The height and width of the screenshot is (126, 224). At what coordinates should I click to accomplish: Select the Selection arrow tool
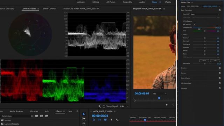(84, 114)
